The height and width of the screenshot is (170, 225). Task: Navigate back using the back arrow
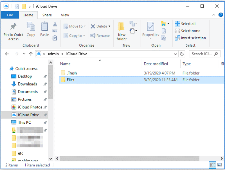tap(7, 54)
